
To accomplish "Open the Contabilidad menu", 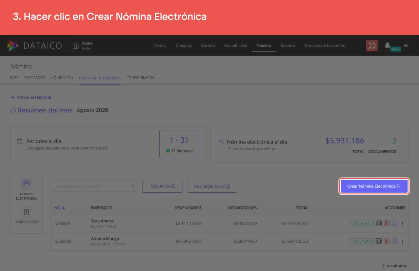I will pyautogui.click(x=236, y=46).
